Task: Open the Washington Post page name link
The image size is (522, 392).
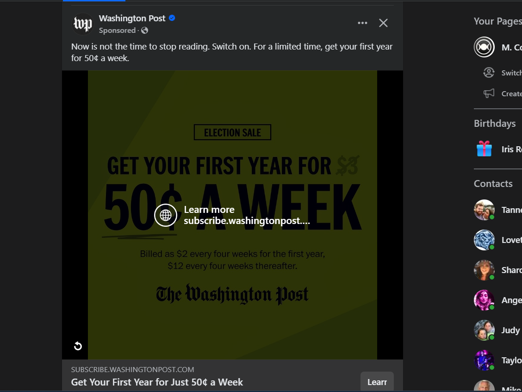Action: pos(132,18)
